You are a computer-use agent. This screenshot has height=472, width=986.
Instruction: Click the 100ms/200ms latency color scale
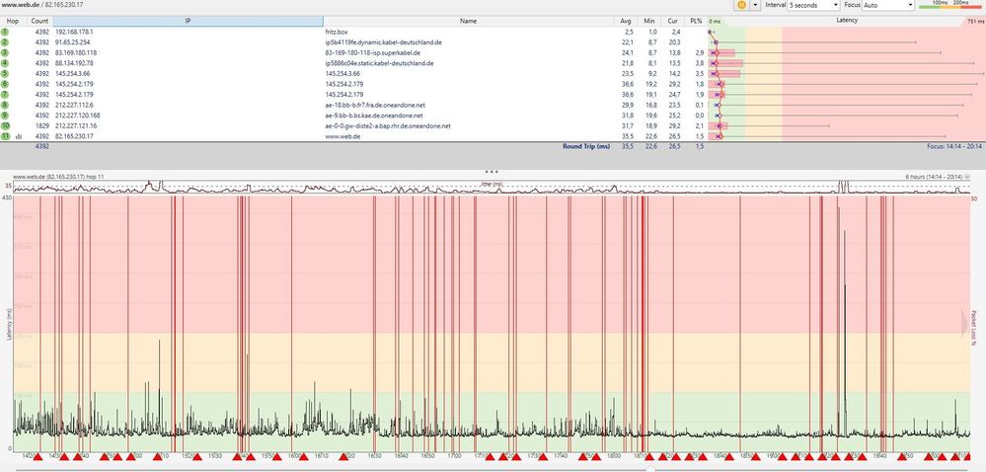point(949,5)
